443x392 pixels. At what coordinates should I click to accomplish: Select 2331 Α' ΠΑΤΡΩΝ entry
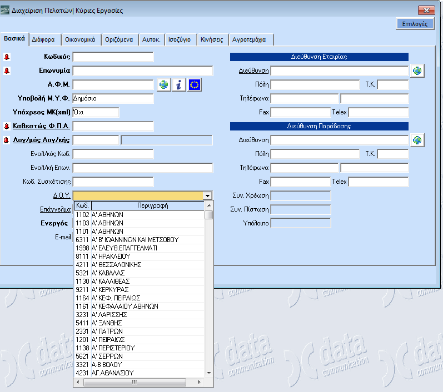coord(139,331)
